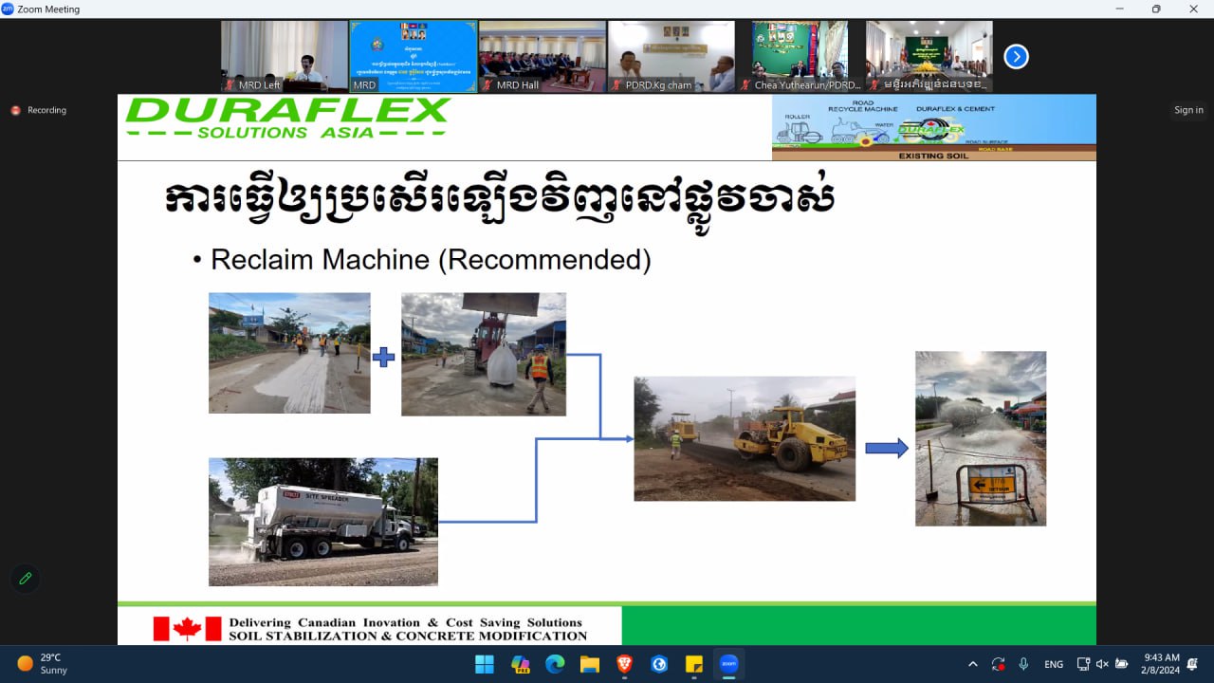Viewport: 1214px width, 683px height.
Task: Switch to Zoom app in the taskbar
Action: point(728,664)
